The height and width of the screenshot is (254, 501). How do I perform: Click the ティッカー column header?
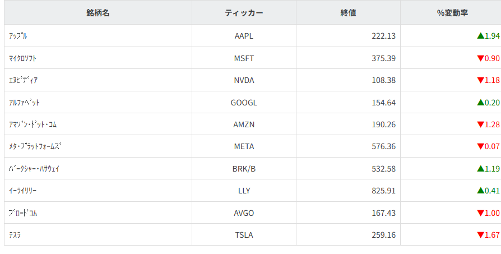(x=244, y=13)
